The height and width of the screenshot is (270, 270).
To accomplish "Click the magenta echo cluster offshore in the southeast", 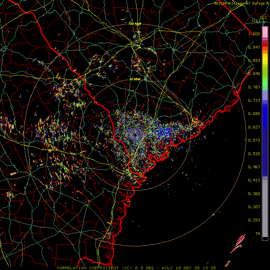I will (240, 240).
